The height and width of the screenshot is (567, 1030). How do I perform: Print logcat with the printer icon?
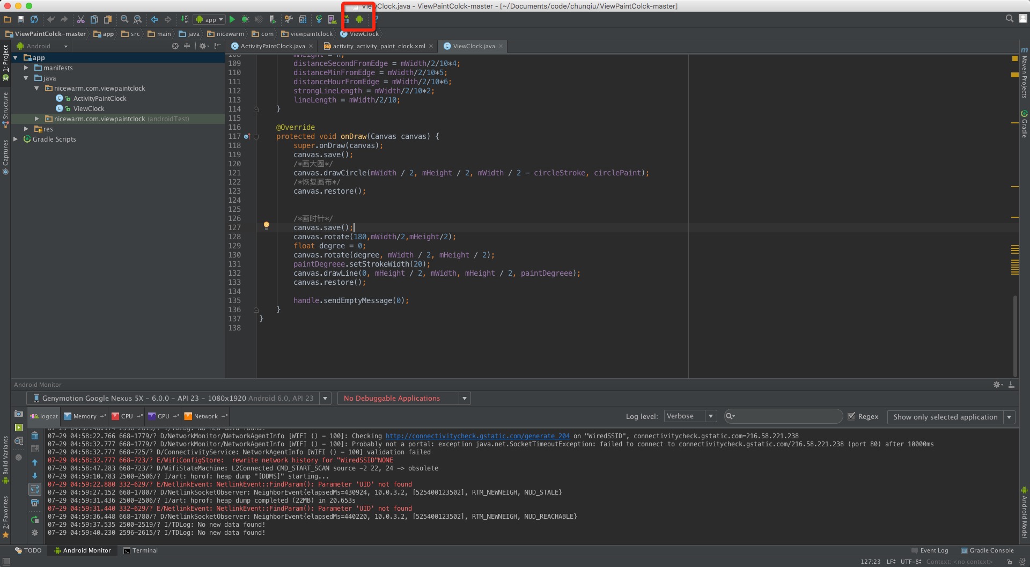point(35,503)
